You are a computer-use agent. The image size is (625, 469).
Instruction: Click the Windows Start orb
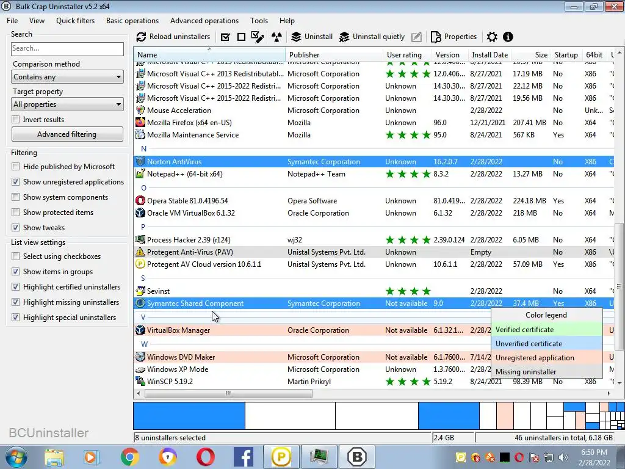pyautogui.click(x=16, y=457)
